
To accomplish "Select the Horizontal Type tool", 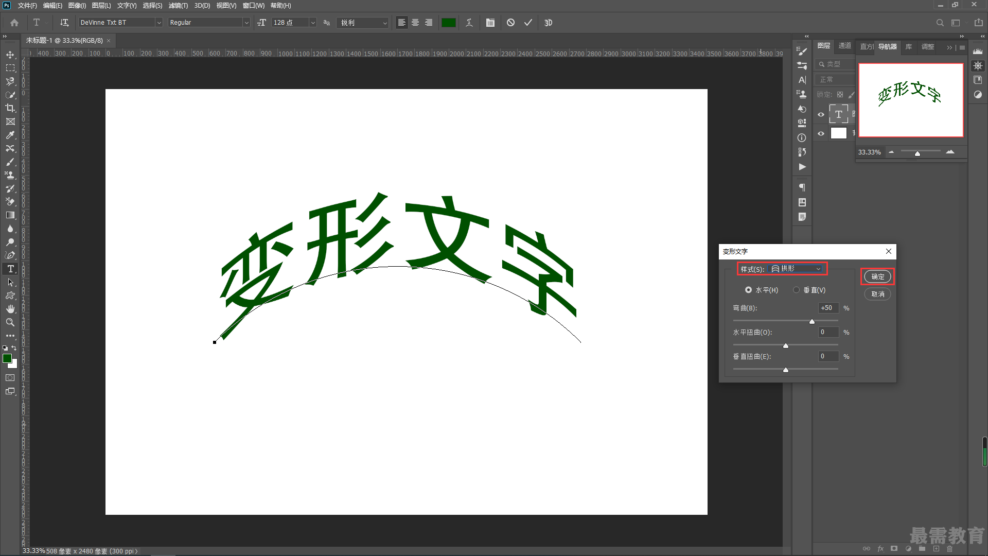I will [10, 269].
